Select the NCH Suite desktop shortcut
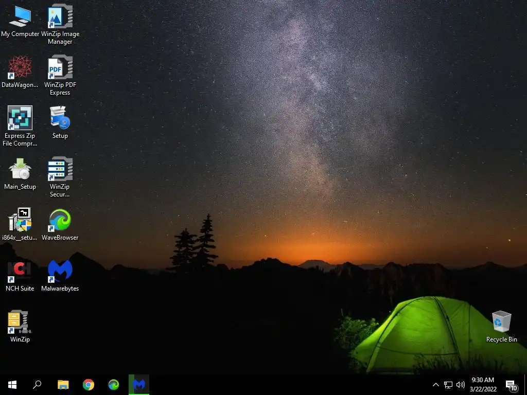 [20, 275]
